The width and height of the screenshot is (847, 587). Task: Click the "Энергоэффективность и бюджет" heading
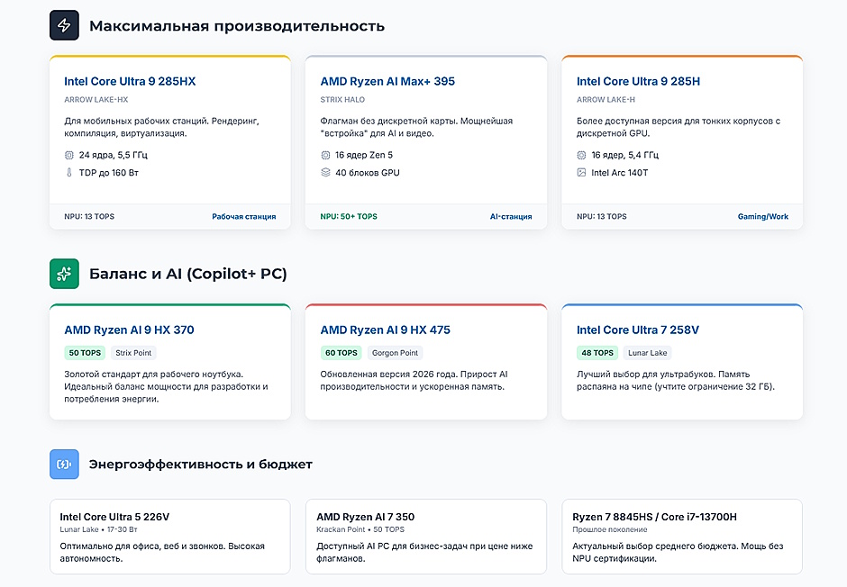[x=200, y=465]
